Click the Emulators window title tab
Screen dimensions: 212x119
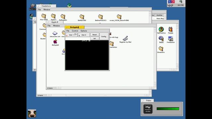(46, 6)
